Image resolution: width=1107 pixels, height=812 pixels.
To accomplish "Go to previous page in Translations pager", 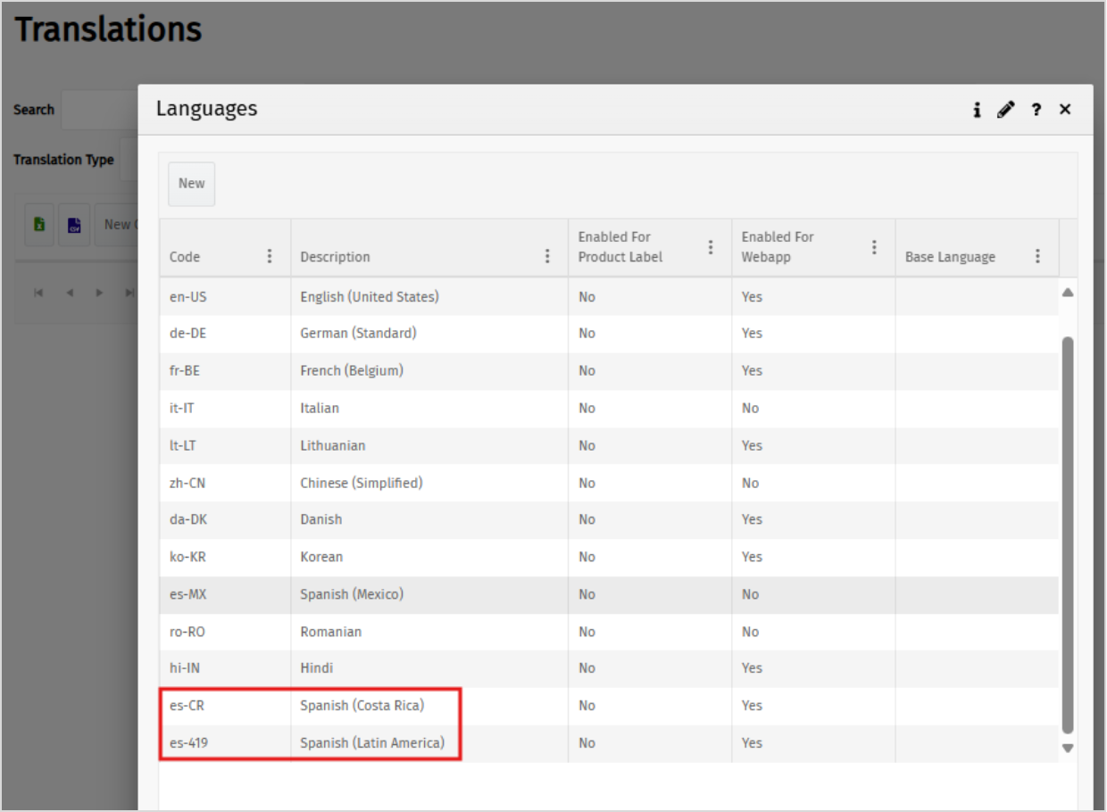I will 69,293.
